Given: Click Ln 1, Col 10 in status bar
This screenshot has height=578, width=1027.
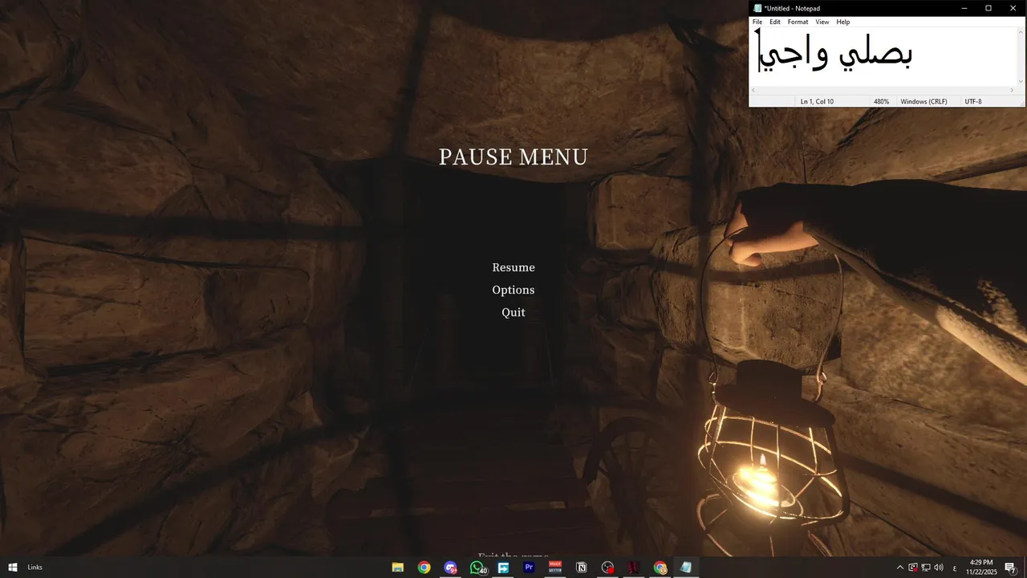Looking at the screenshot, I should point(817,101).
